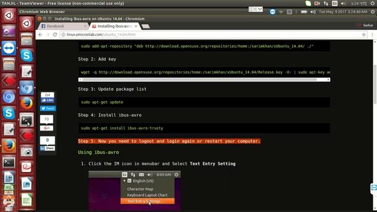Open Skype in the outer local launcher
This screenshot has height=212, width=377.
(x=9, y=113)
